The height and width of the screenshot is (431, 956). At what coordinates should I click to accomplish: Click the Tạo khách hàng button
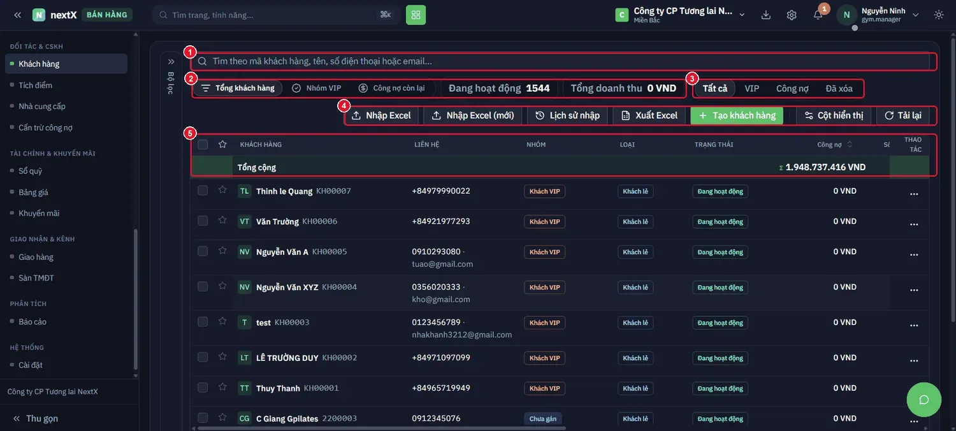(x=737, y=115)
